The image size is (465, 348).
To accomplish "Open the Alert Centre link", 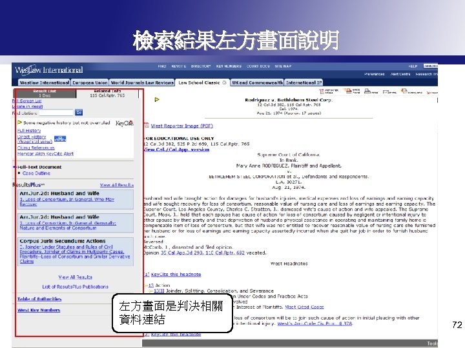I will (400, 74).
